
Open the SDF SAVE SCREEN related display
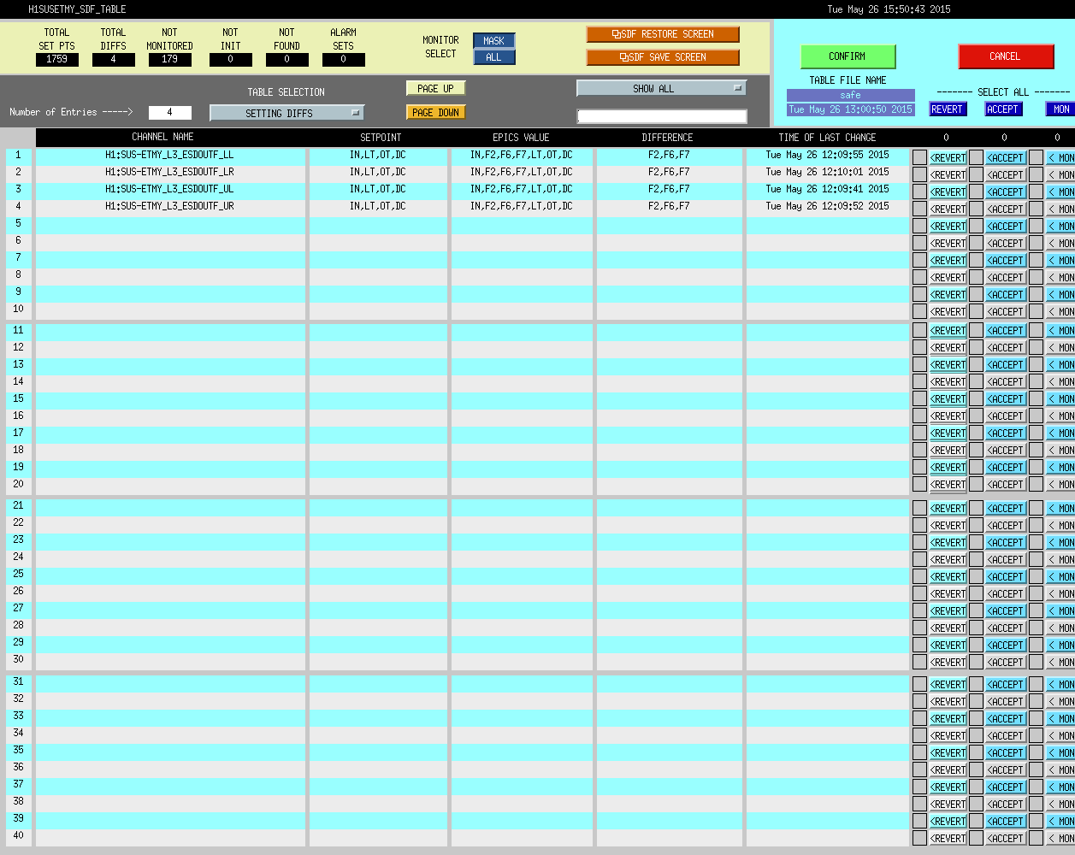click(x=663, y=57)
